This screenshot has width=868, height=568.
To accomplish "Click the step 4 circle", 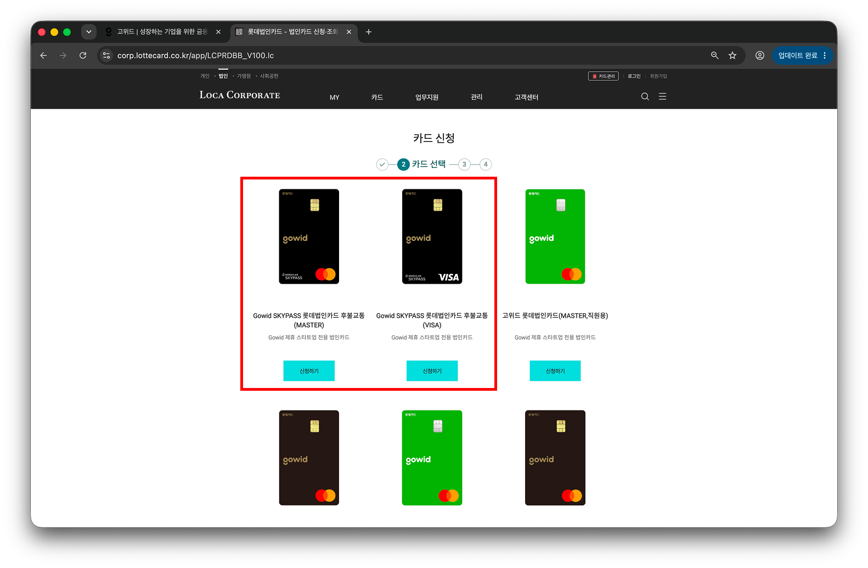I will (486, 164).
